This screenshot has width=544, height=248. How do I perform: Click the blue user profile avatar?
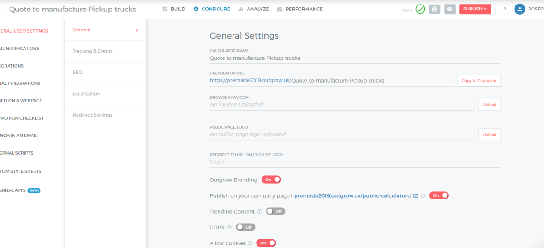520,9
